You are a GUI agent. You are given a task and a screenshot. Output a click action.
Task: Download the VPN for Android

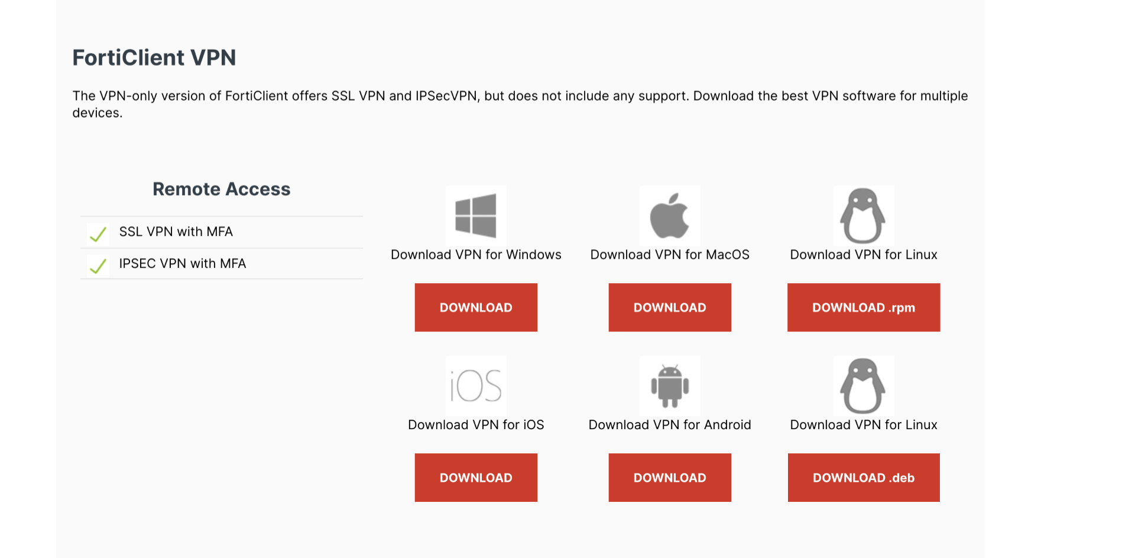pyautogui.click(x=670, y=478)
